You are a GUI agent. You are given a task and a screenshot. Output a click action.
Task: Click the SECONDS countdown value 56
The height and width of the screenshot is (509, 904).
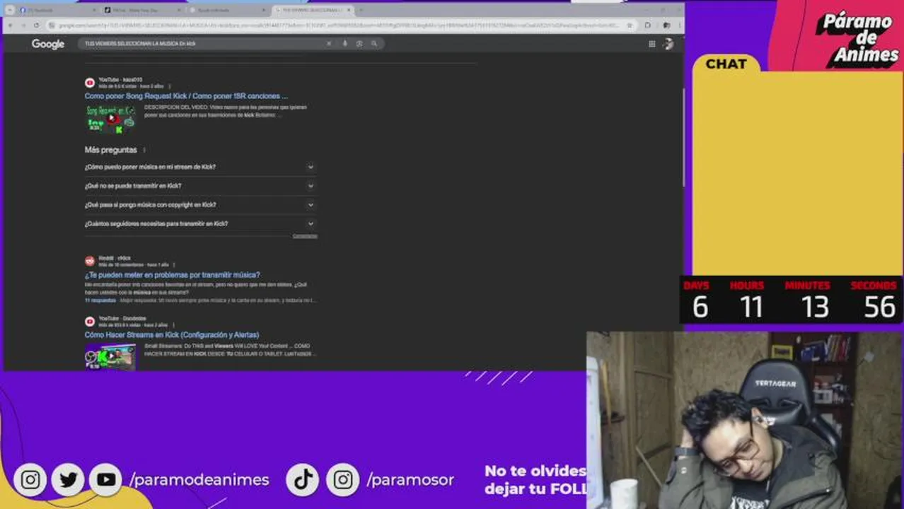[880, 308]
